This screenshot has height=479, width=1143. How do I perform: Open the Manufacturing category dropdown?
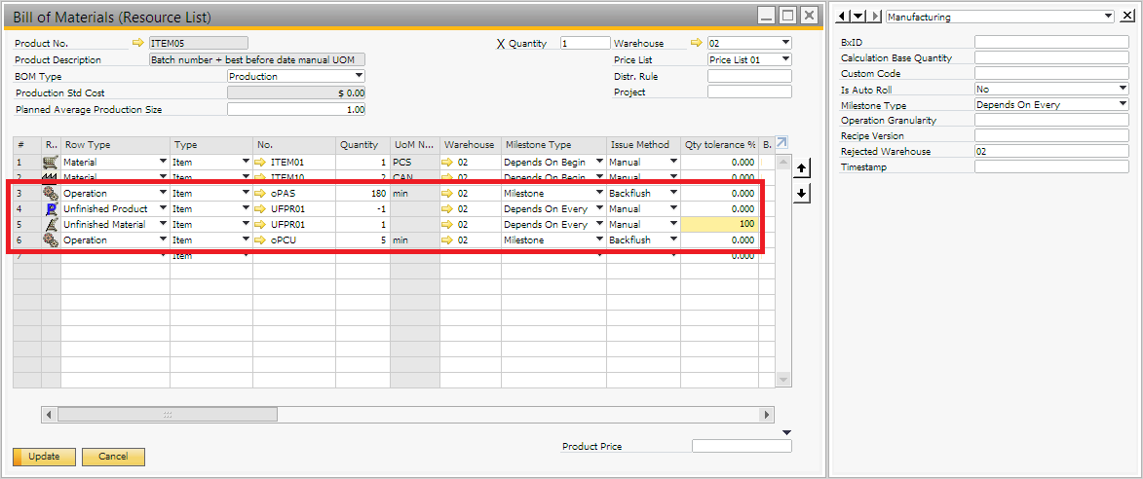(x=1107, y=17)
